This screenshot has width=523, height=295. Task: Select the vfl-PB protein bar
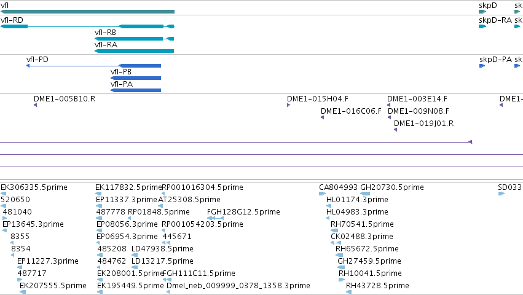coord(136,78)
